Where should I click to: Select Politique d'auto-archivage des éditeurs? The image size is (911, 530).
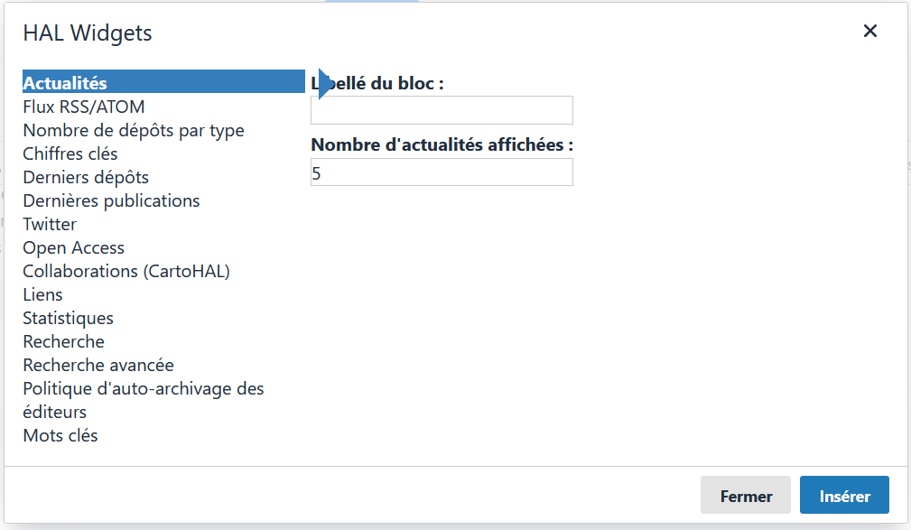143,388
